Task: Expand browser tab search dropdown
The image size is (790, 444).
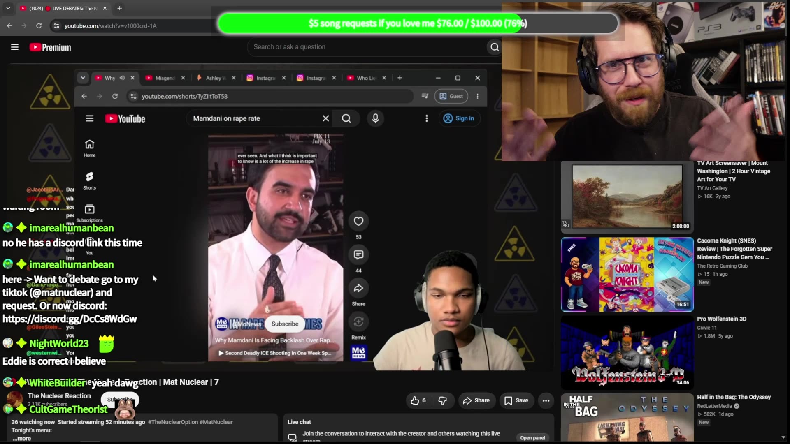Action: [x=8, y=8]
